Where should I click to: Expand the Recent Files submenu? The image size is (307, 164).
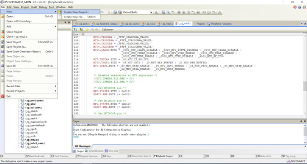click(29, 86)
